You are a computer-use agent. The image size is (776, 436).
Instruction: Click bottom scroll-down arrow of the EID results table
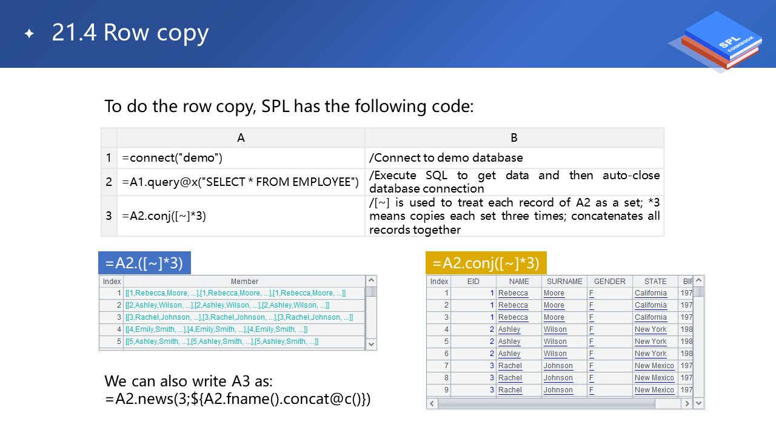coord(698,403)
